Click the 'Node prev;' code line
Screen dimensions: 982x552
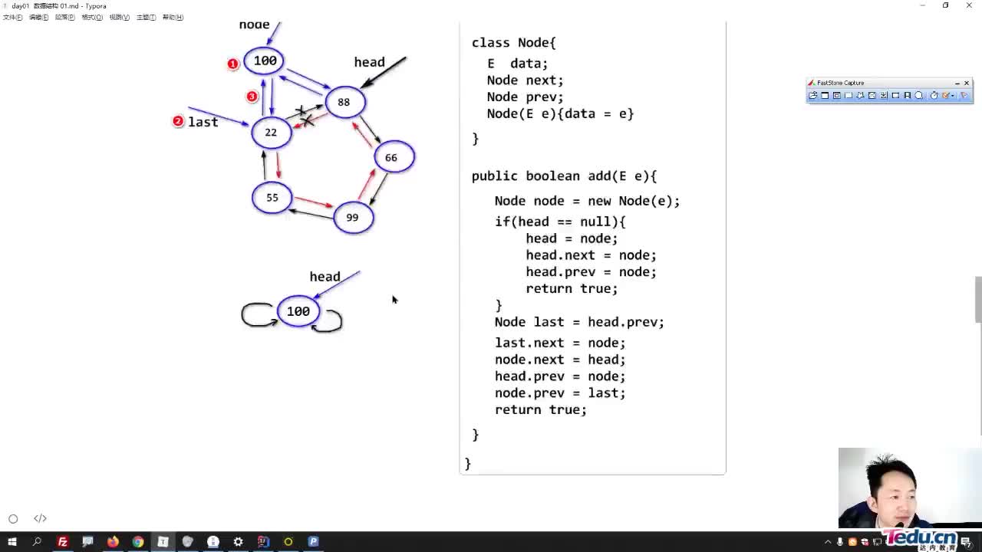tap(525, 97)
